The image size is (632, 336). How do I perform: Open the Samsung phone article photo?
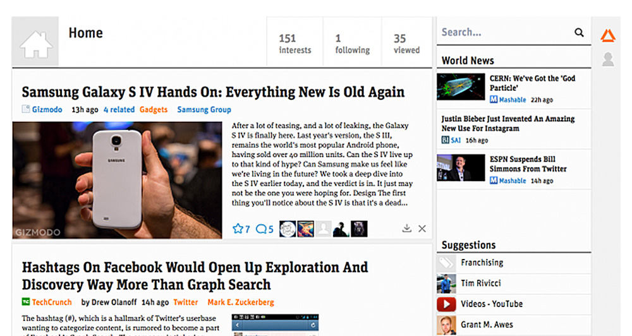(118, 180)
